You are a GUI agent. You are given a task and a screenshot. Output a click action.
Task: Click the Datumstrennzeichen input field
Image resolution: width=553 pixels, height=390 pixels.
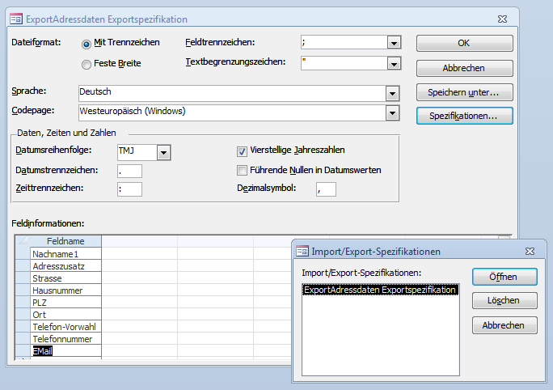pyautogui.click(x=129, y=171)
